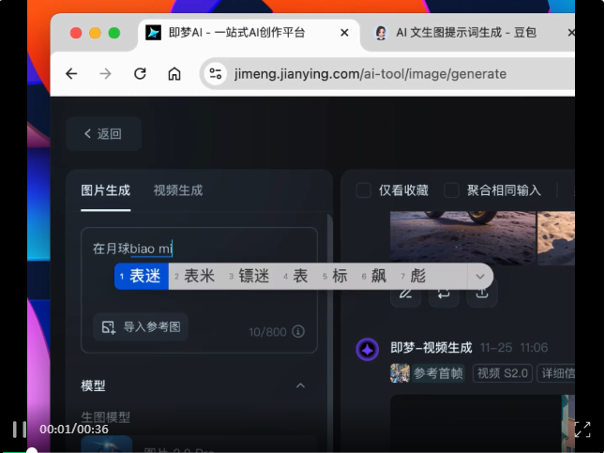605x453 pixels.
Task: Click the character count info icon
Action: point(298,331)
